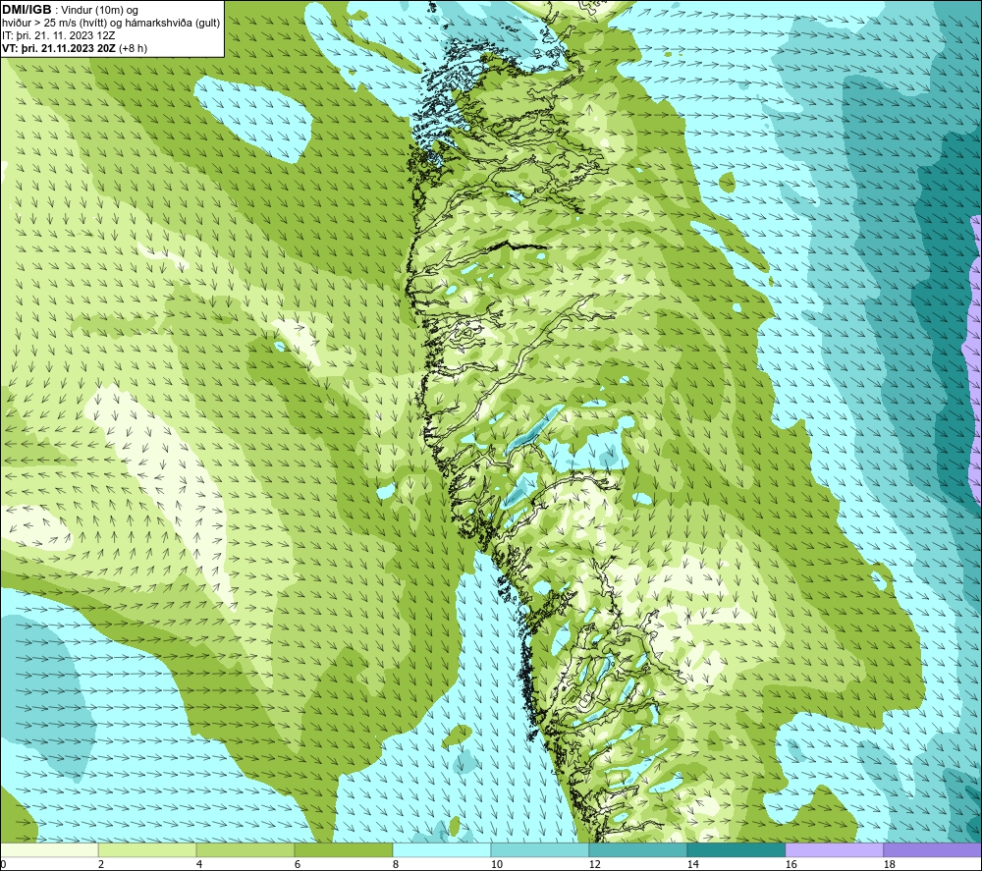The width and height of the screenshot is (982, 871).
Task: Click the 10–12 m/s cyan legend swatch
Action: tap(540, 850)
